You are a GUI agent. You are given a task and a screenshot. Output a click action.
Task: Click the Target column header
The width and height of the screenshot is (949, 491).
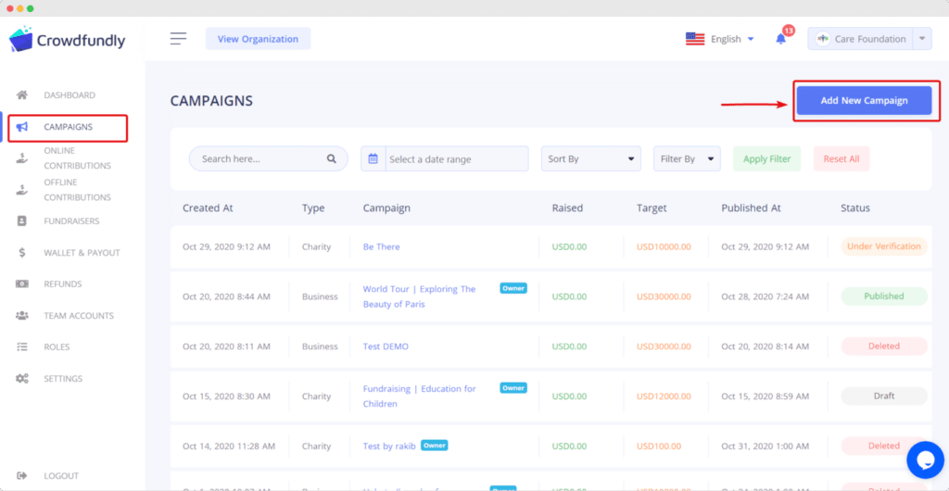(x=652, y=208)
